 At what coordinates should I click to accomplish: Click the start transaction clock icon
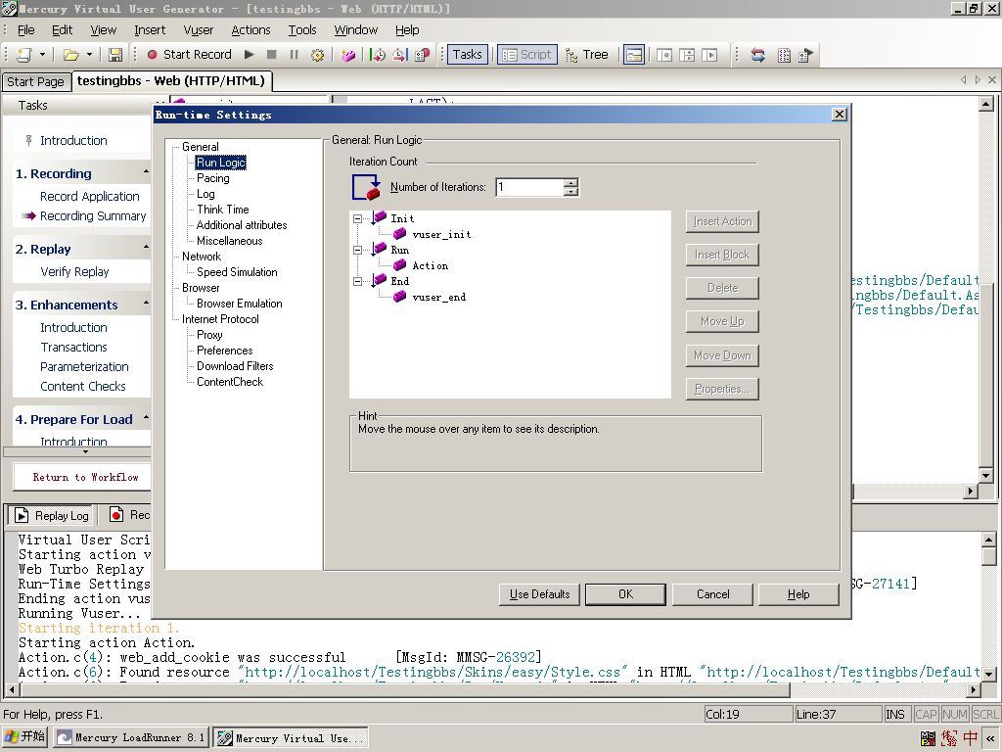(x=378, y=55)
